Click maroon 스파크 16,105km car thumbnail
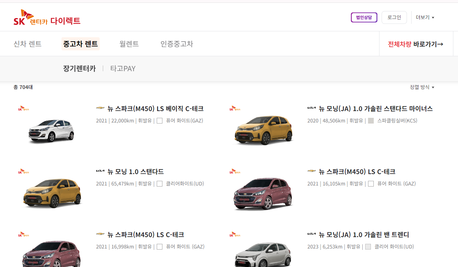Screen dimensions: 458x267 click(263, 194)
